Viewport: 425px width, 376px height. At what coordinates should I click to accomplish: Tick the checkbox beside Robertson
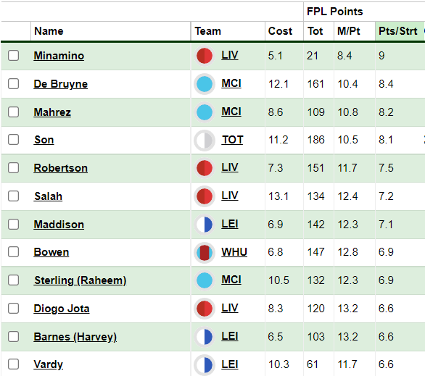13,168
